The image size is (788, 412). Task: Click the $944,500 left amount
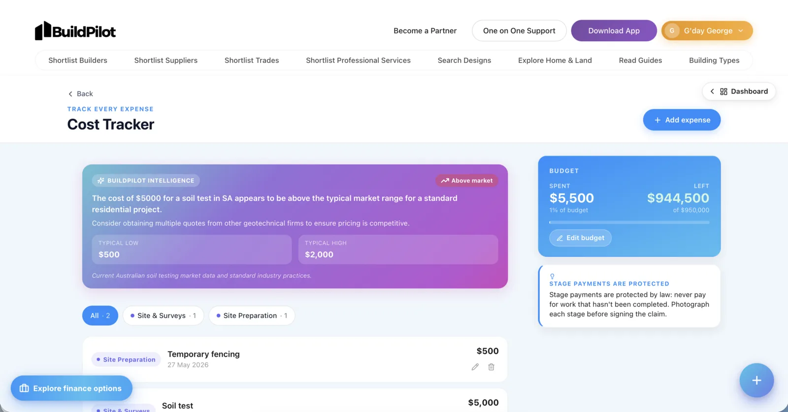click(x=678, y=198)
